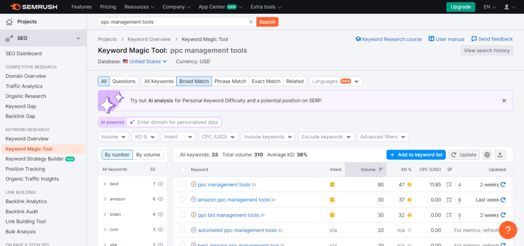Change database from United States dropdown
This screenshot has width=524, height=246.
145,61
